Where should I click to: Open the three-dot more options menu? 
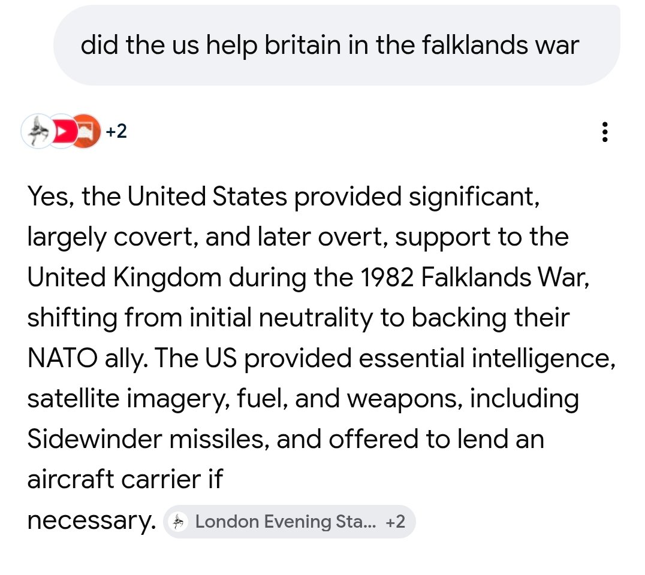coord(605,132)
